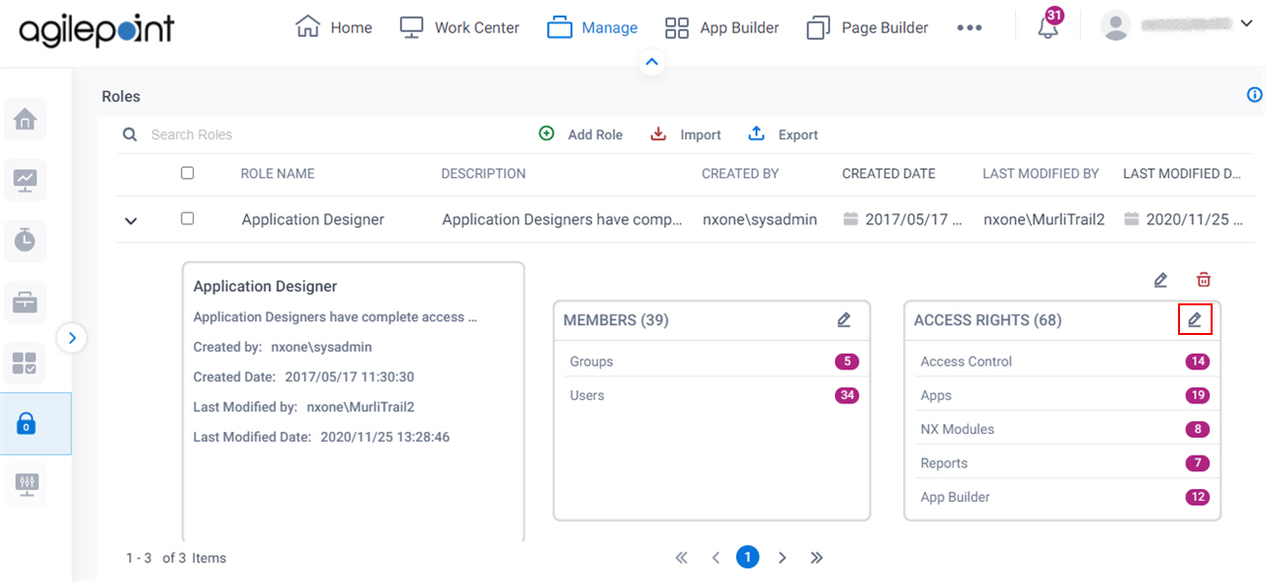This screenshot has width=1265, height=582.
Task: Go to the previous page
Action: click(x=716, y=557)
